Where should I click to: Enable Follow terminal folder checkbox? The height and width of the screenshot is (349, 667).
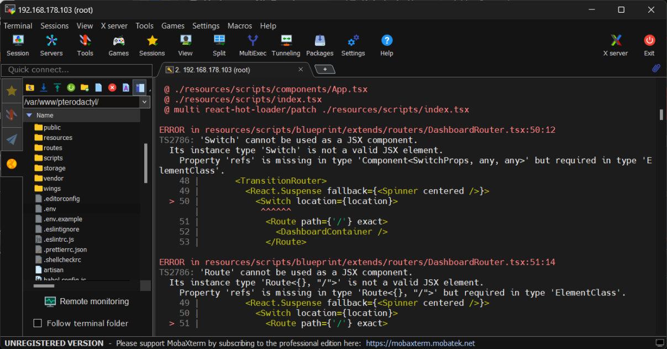coord(38,323)
